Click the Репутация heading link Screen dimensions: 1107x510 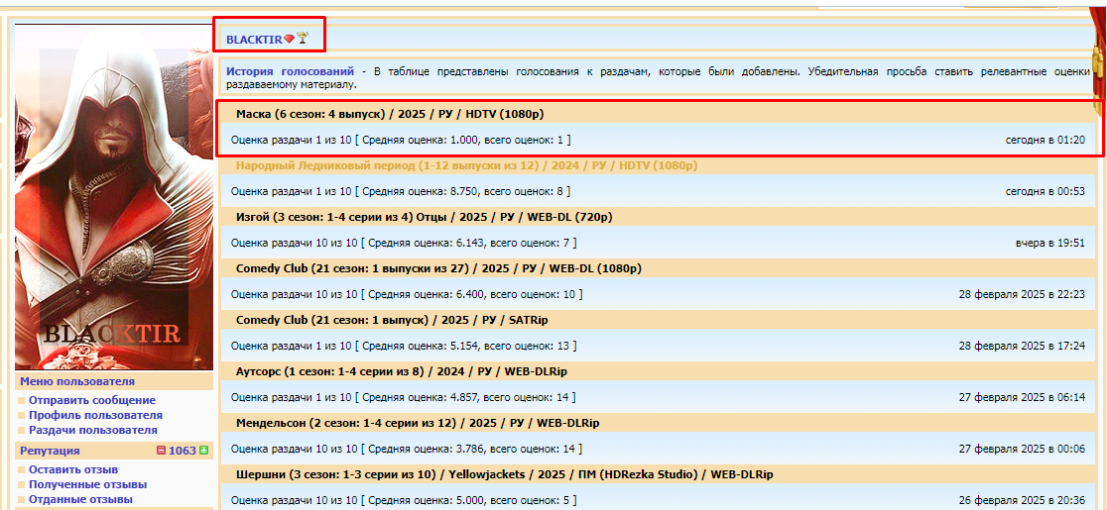50,451
